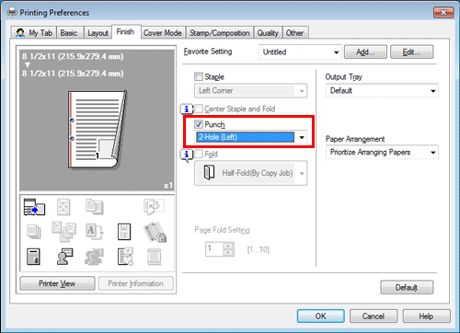
Task: Click the Add... button
Action: [365, 52]
